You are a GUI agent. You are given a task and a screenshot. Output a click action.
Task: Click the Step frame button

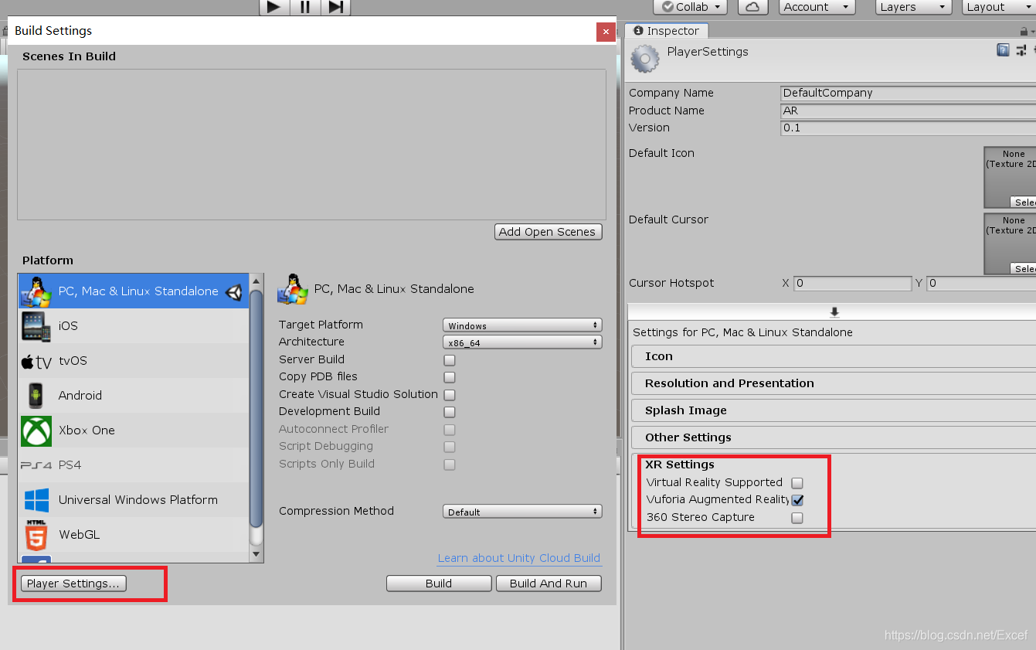335,7
